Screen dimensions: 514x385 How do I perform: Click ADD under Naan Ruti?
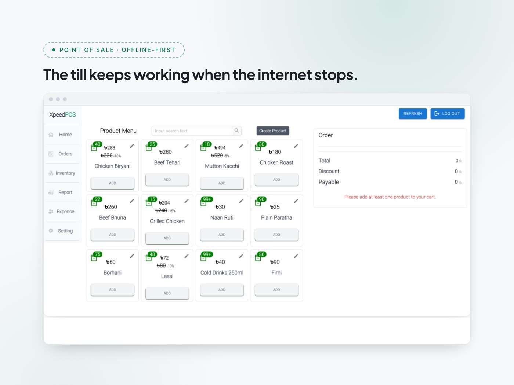coord(222,235)
